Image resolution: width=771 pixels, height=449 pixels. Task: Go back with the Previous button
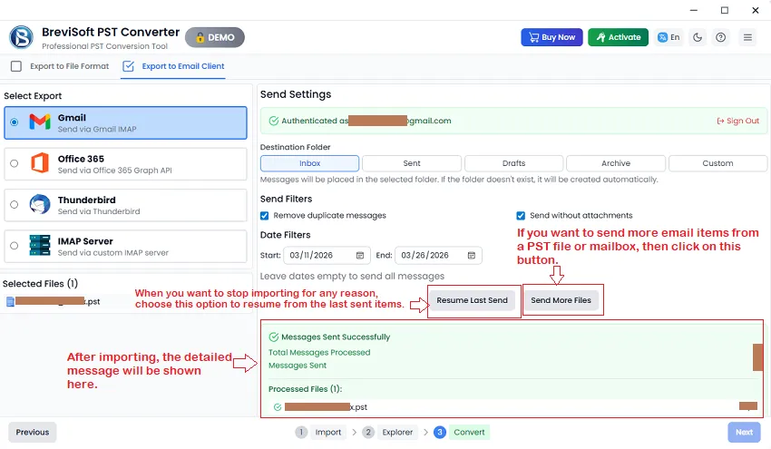pos(33,433)
